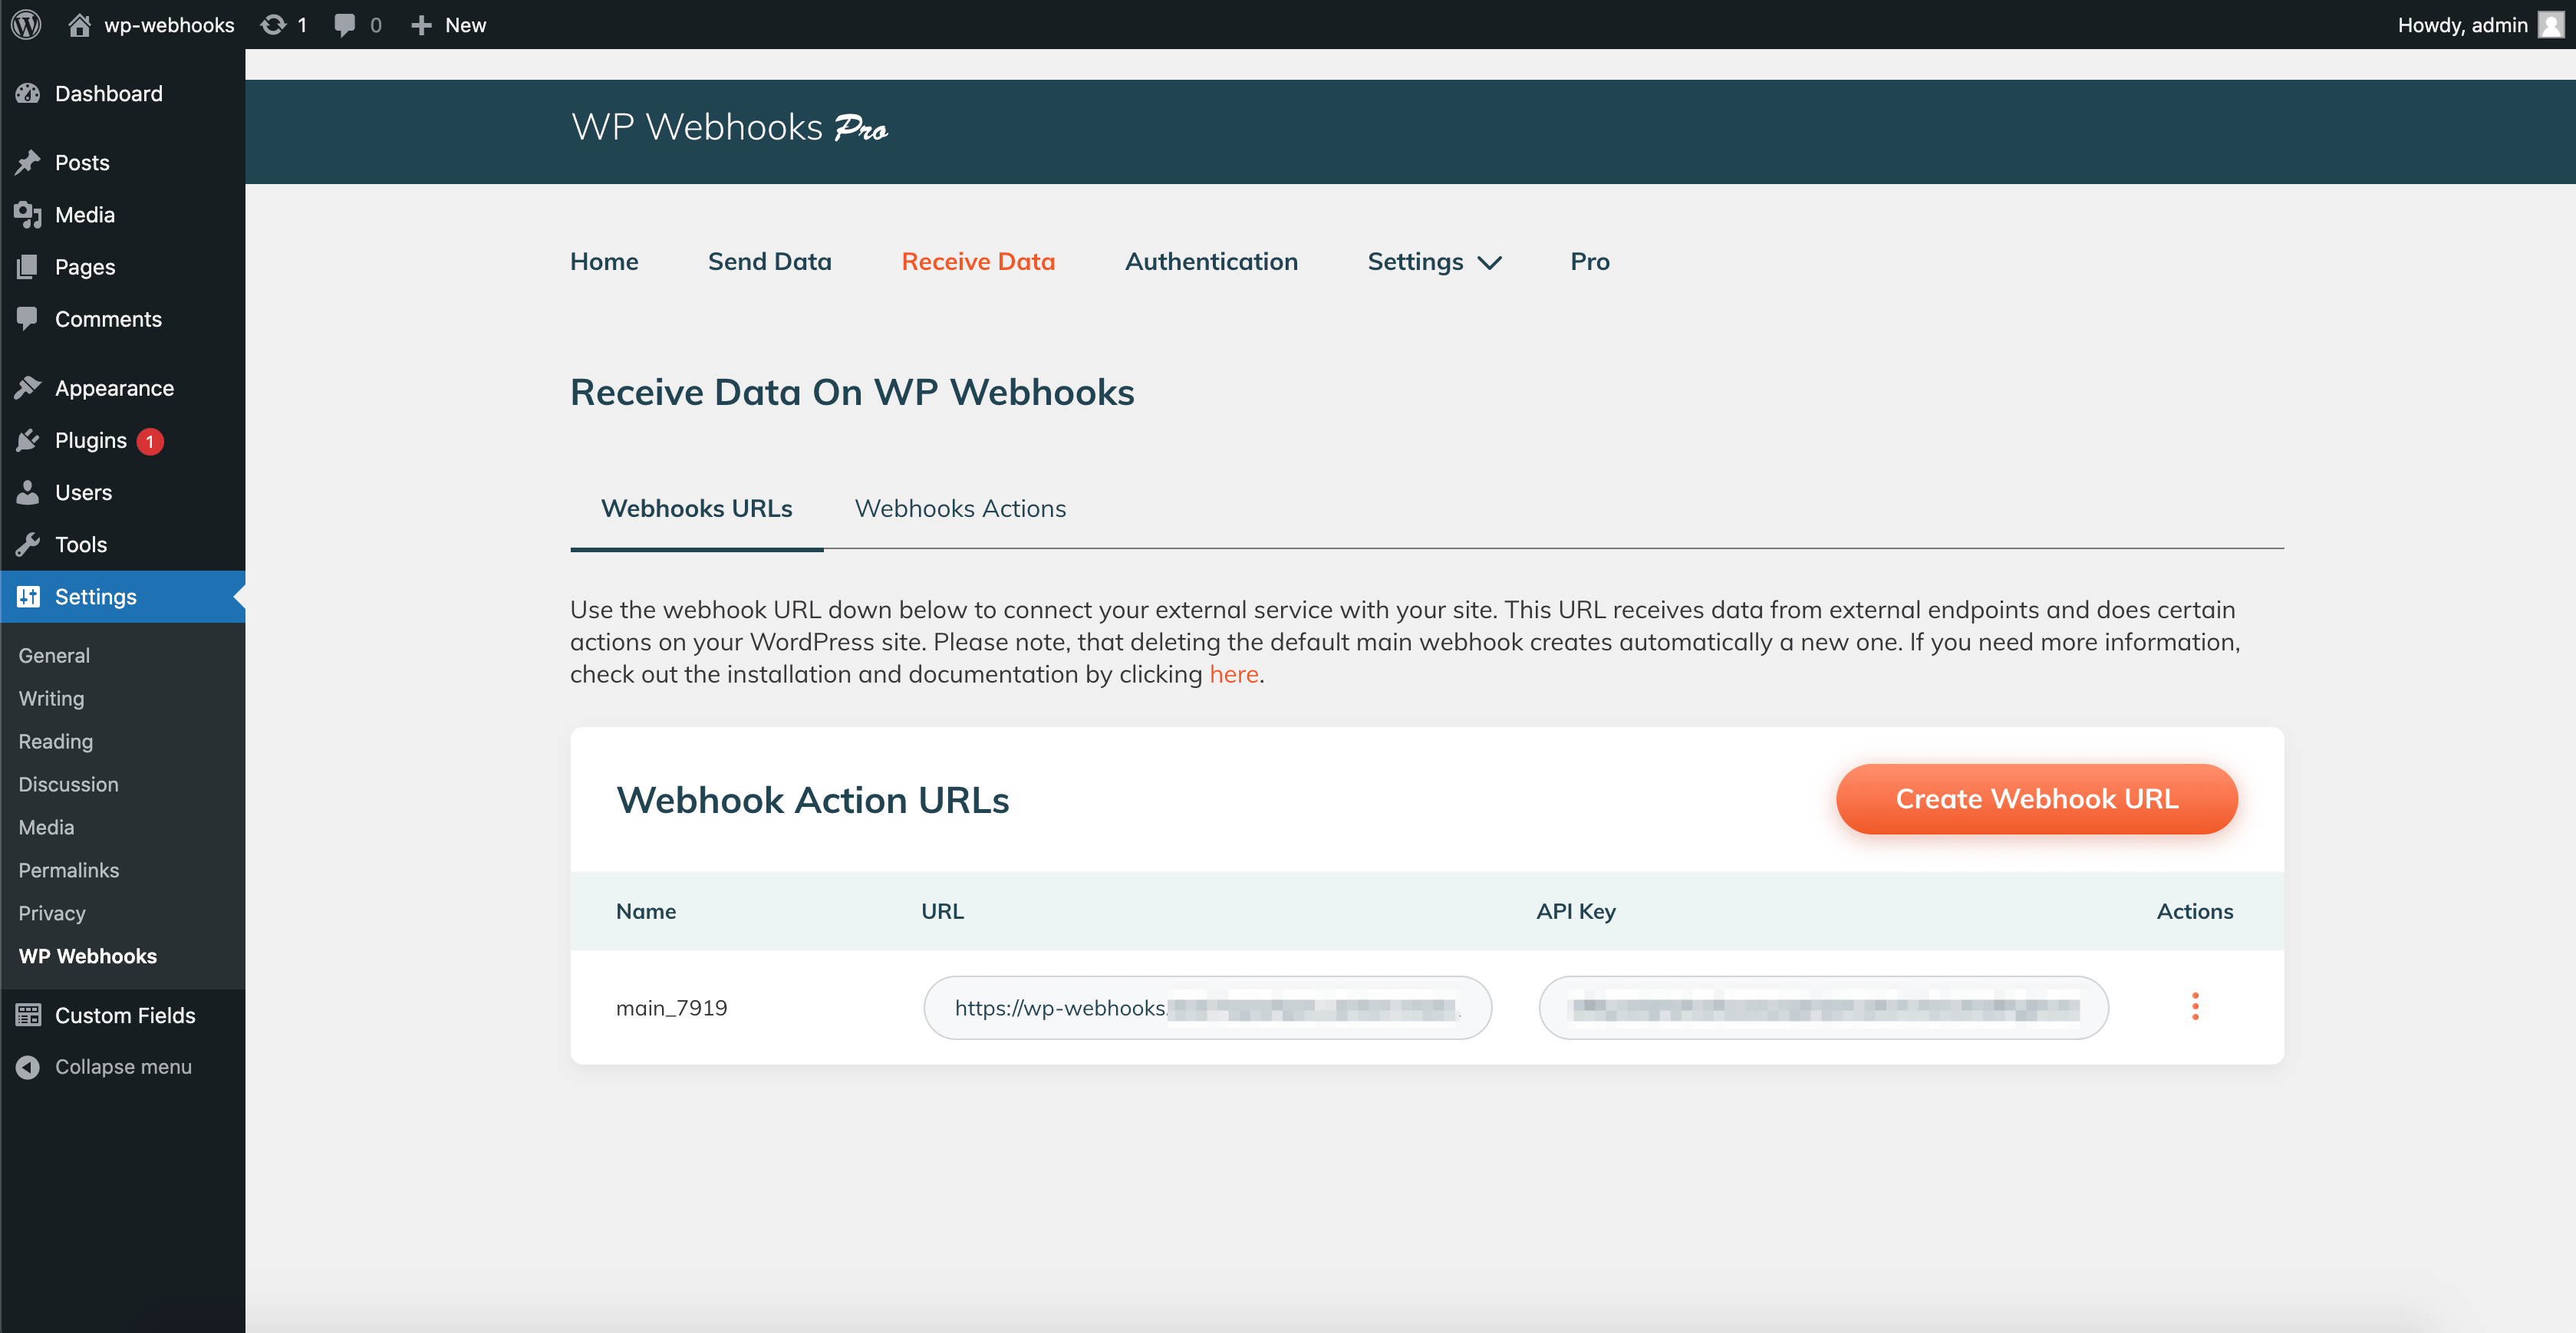Select the Webhooks URLs tab
The height and width of the screenshot is (1333, 2576).
tap(697, 507)
